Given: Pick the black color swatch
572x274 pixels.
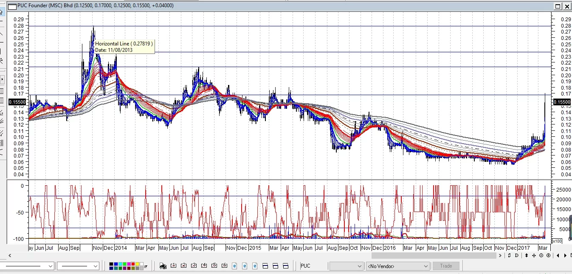Looking at the screenshot, I should click(111, 264).
